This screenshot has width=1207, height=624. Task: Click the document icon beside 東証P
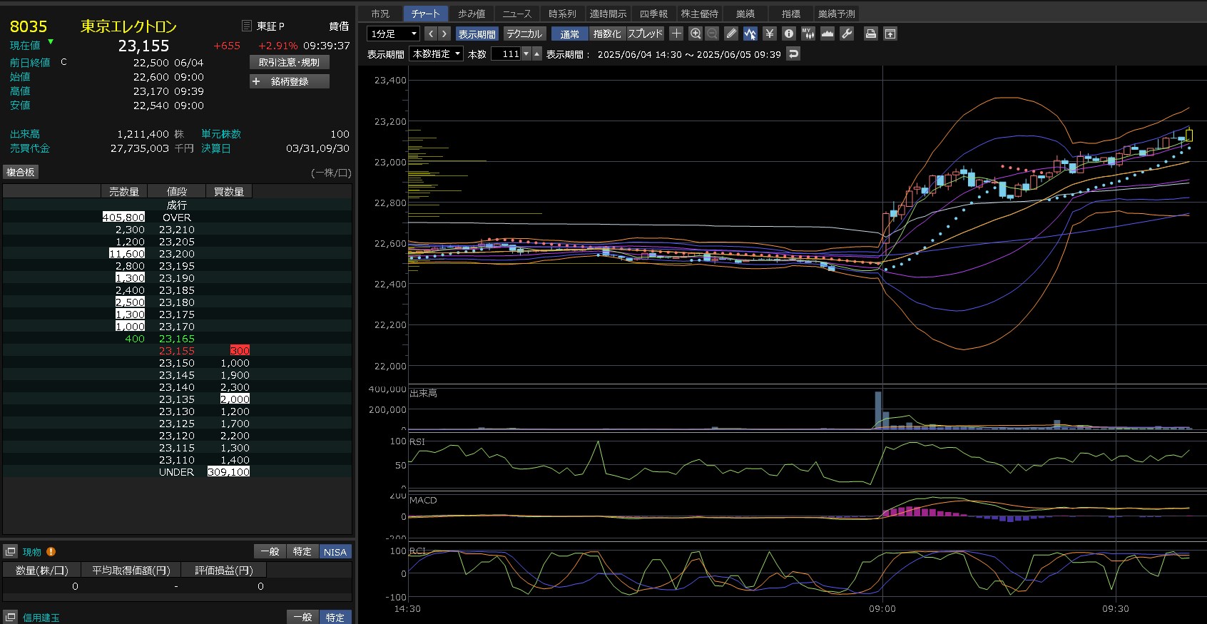[247, 26]
